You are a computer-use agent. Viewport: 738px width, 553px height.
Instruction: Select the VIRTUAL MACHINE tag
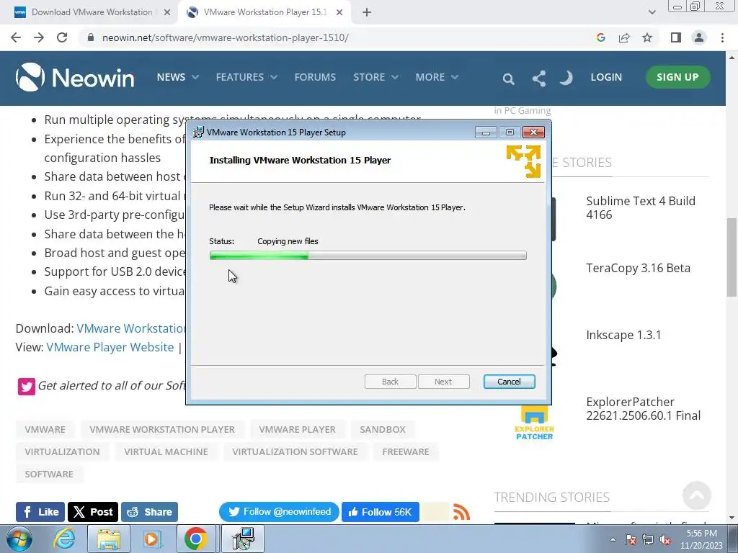click(x=166, y=451)
